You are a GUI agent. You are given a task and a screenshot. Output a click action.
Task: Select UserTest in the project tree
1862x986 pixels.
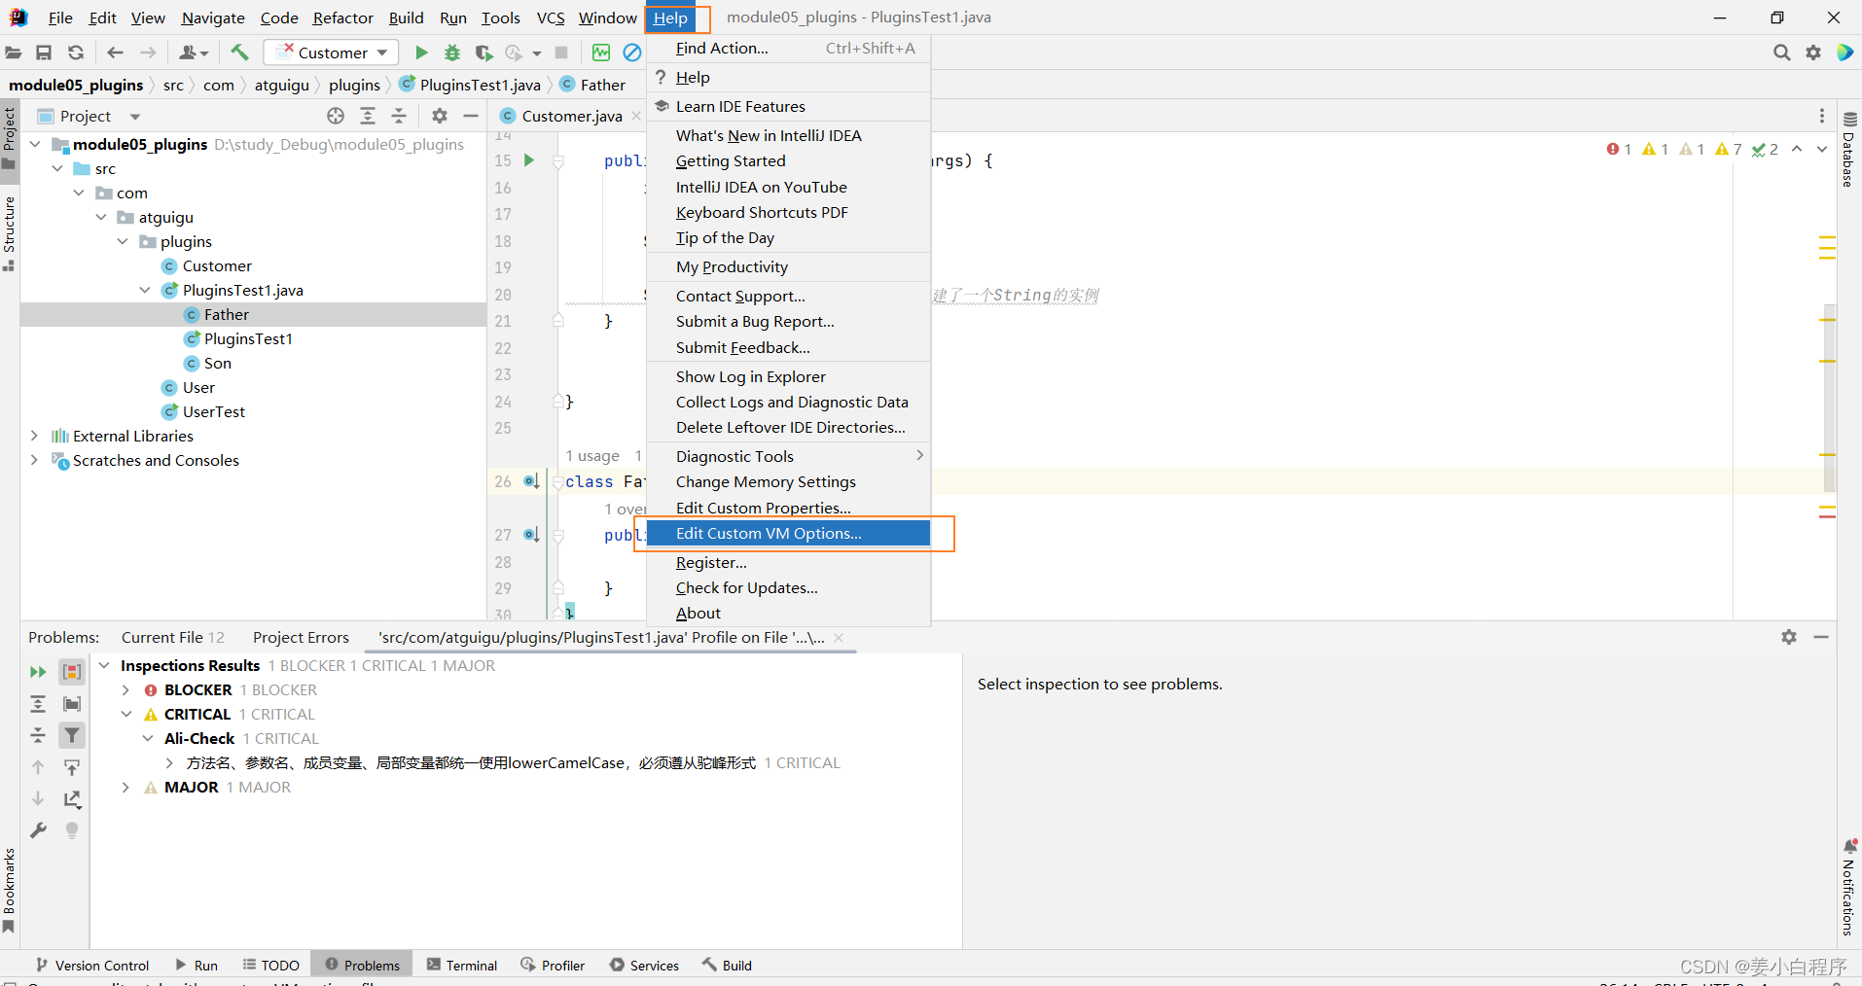coord(214,411)
